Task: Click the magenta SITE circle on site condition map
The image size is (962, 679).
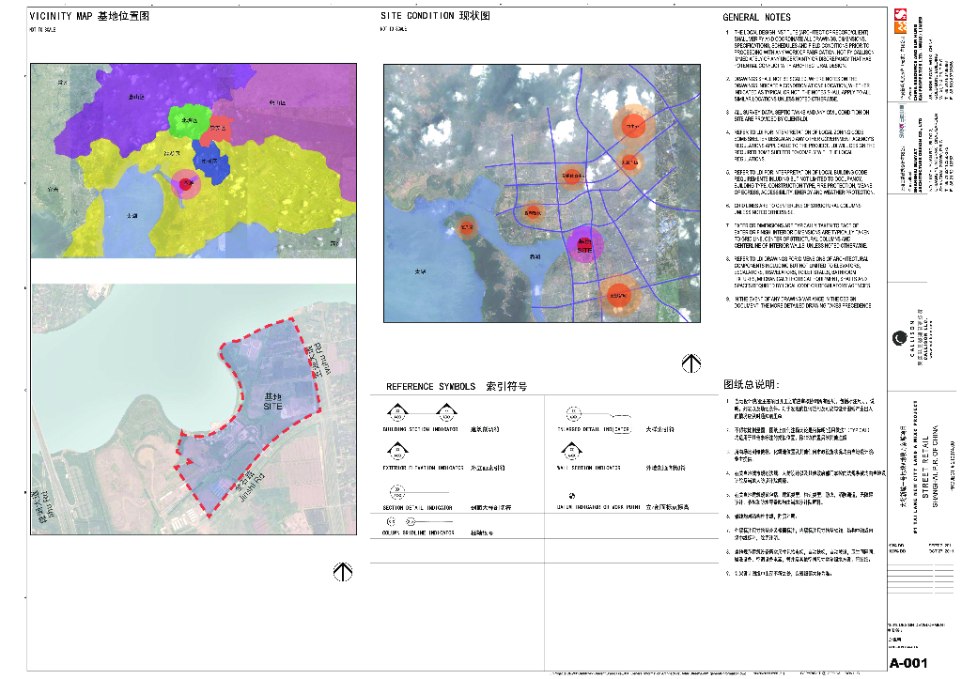Action: point(585,246)
